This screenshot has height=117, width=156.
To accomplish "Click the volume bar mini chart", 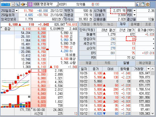I will 16,101.
